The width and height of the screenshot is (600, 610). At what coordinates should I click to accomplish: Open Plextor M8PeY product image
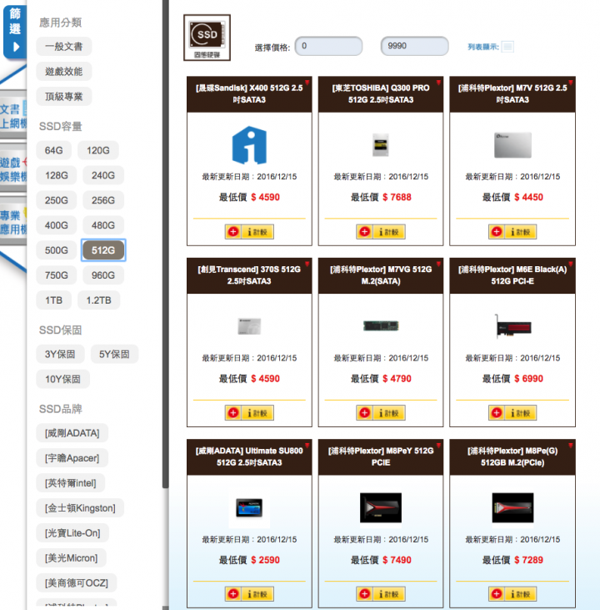pos(381,507)
